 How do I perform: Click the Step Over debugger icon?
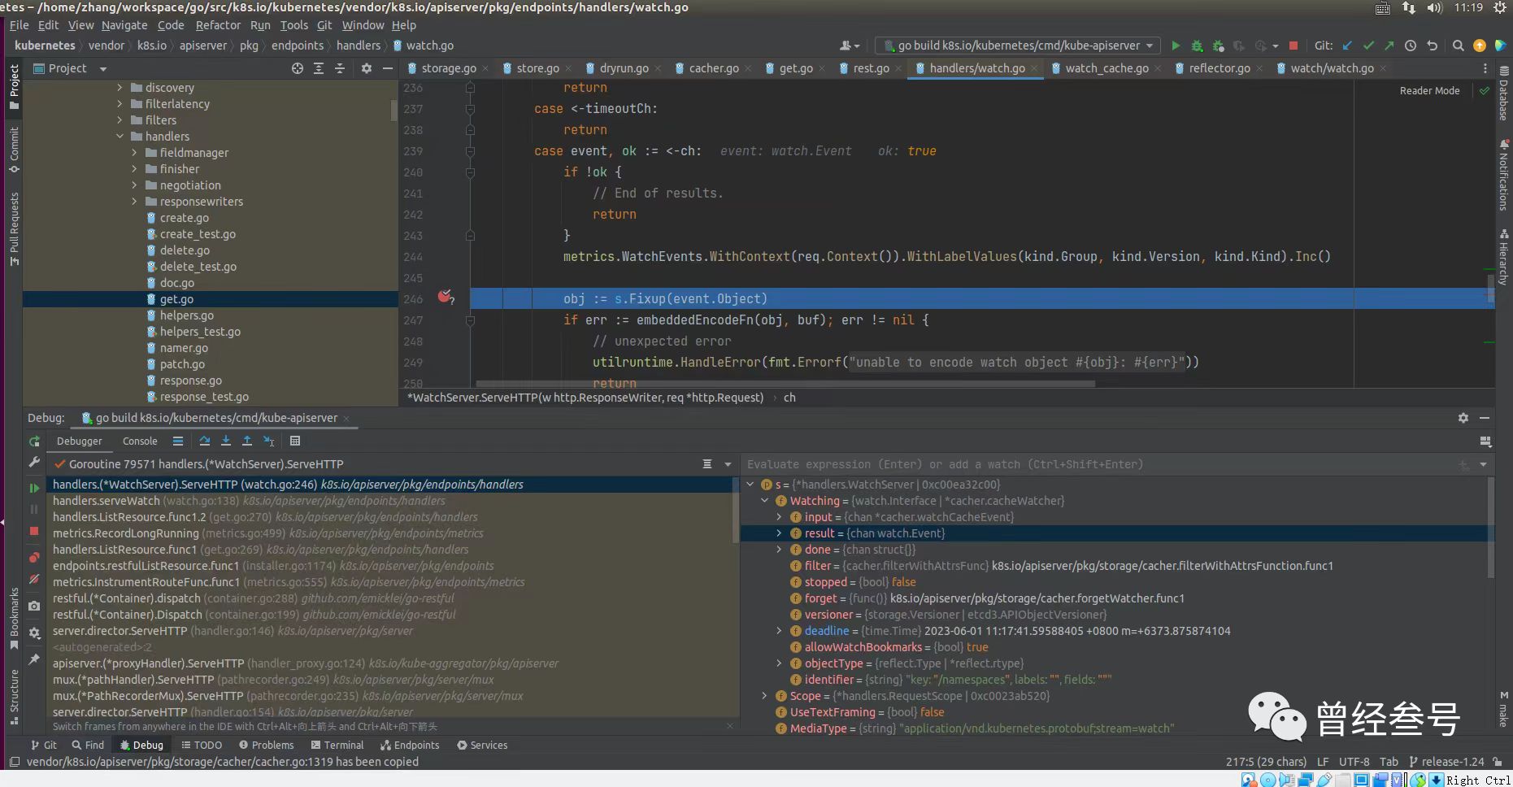[x=204, y=441]
